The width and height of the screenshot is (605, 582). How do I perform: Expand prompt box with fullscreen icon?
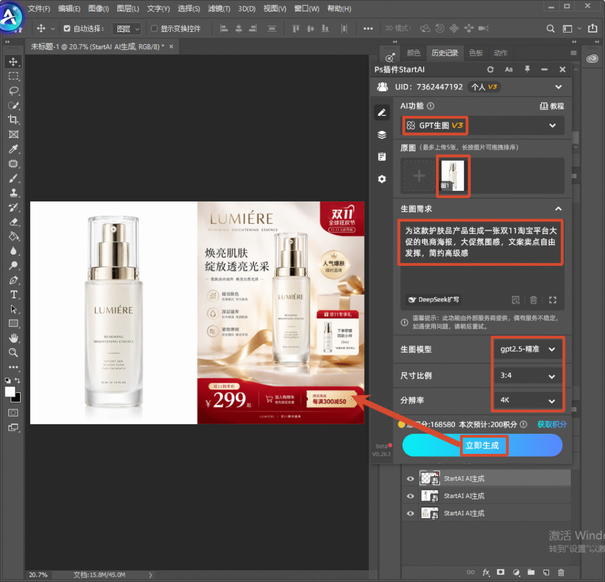[552, 300]
